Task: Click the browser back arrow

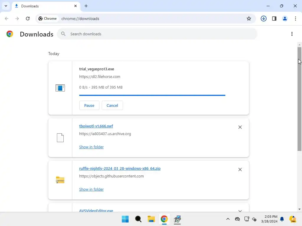Action: pos(6,19)
